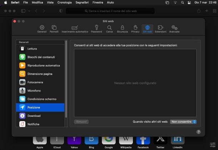This screenshot has width=218, height=150.
Task: Select Blocchi dei contenuti in sidebar
Action: click(40, 57)
